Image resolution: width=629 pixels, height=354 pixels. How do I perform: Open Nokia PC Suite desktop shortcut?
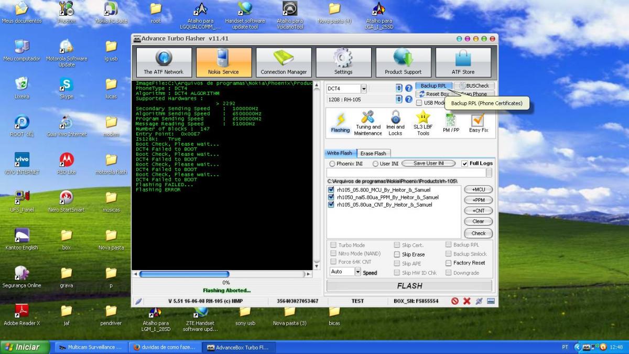(x=111, y=12)
